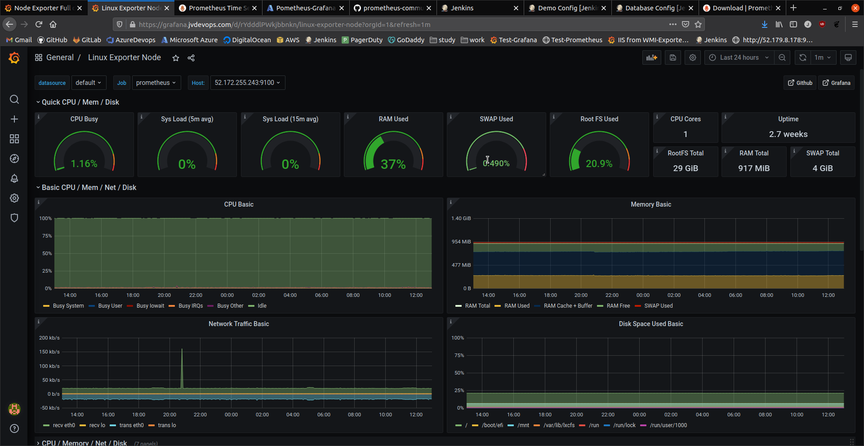Image resolution: width=864 pixels, height=446 pixels.
Task: Share dashboard using the share icon
Action: [191, 58]
